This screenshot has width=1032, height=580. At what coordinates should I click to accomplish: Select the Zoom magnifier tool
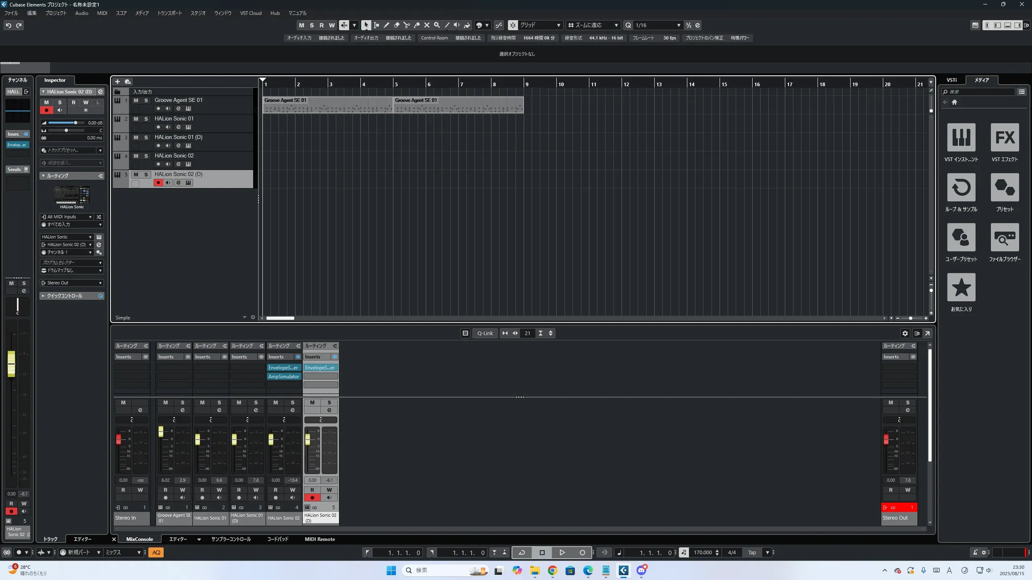[437, 25]
